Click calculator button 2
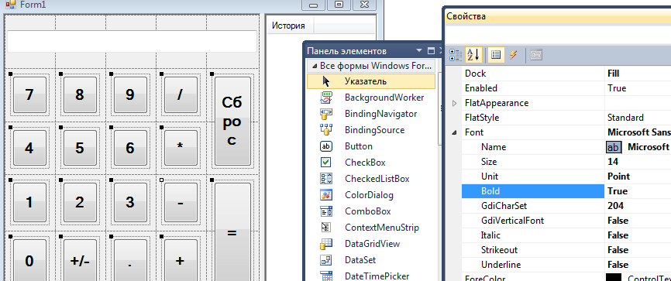 click(x=80, y=202)
